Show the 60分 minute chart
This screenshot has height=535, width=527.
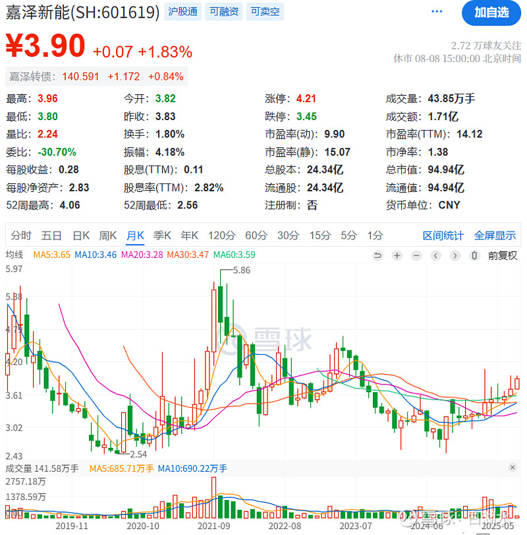coord(256,236)
